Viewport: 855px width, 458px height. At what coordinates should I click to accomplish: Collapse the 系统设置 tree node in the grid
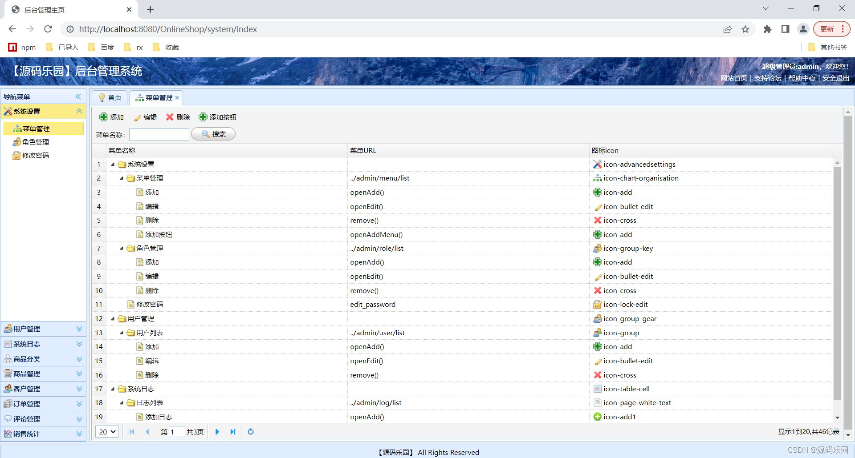113,164
